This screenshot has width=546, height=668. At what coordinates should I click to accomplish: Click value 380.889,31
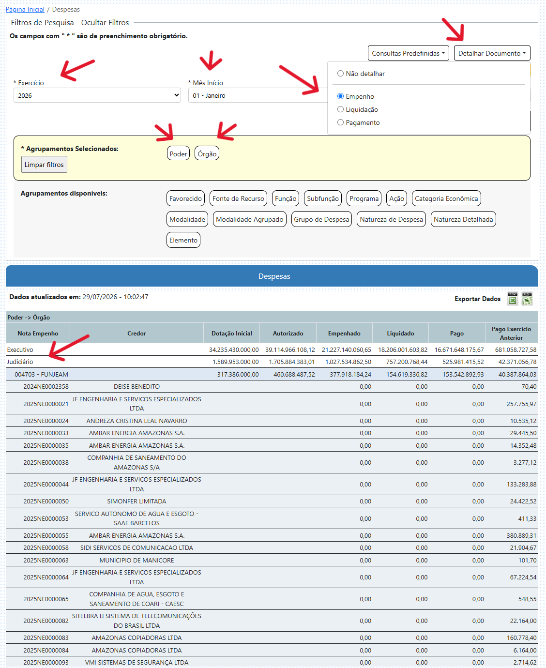(x=521, y=535)
